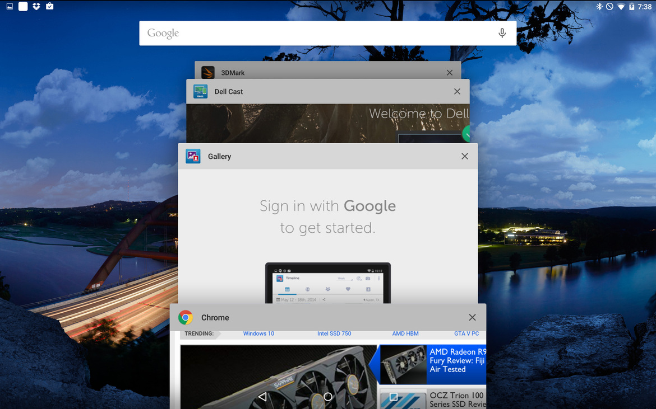Image resolution: width=656 pixels, height=409 pixels.
Task: Open the Dell Cast app icon
Action: click(x=200, y=91)
